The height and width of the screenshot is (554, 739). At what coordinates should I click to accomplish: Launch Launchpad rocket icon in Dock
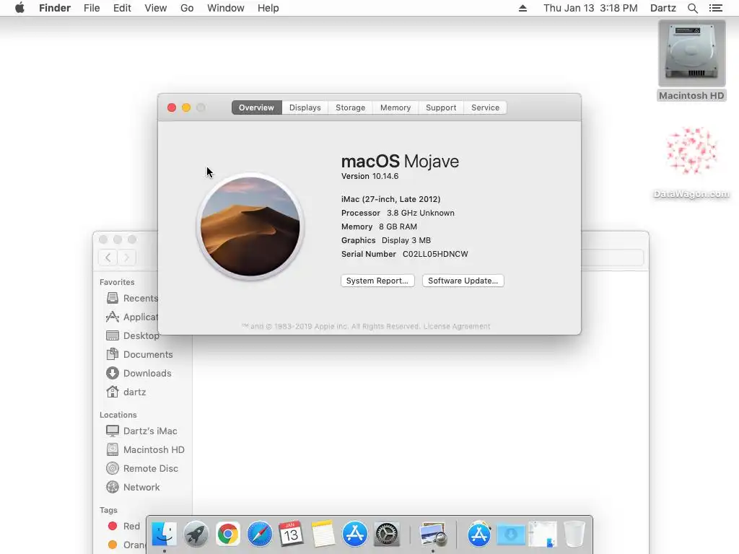[x=196, y=534]
